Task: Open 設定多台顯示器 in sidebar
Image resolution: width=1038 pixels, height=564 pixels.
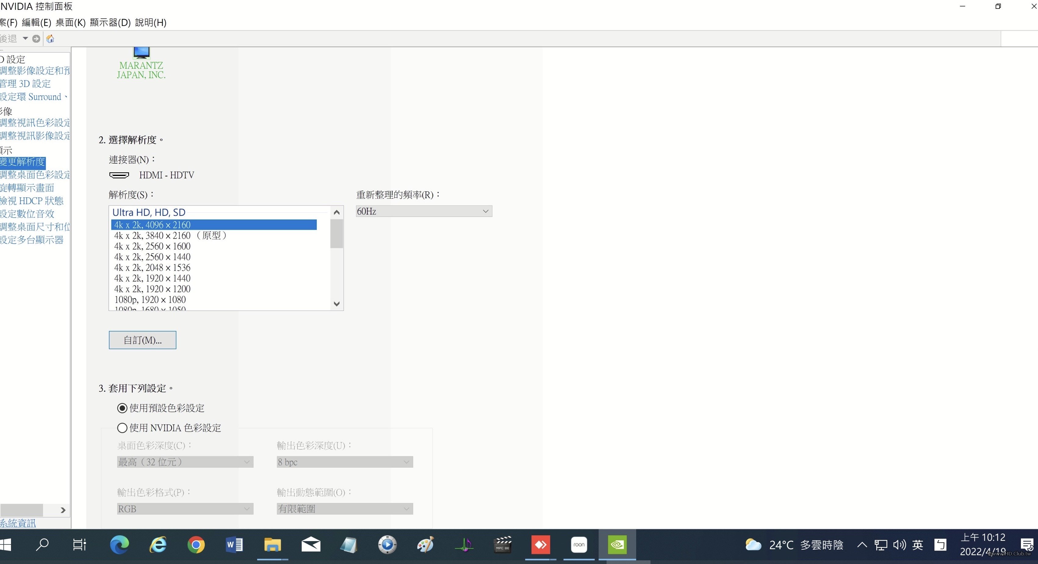Action: (x=32, y=240)
